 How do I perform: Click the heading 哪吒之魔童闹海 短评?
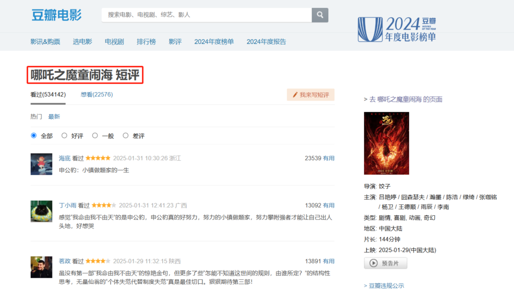coord(85,75)
